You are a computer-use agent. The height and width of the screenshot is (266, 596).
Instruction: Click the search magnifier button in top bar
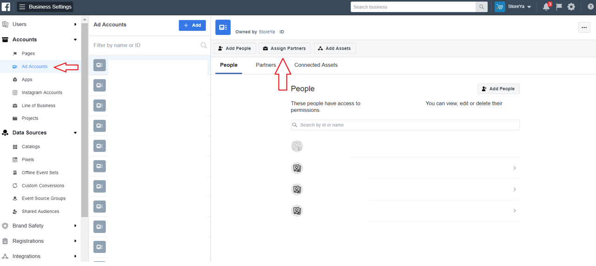point(481,7)
